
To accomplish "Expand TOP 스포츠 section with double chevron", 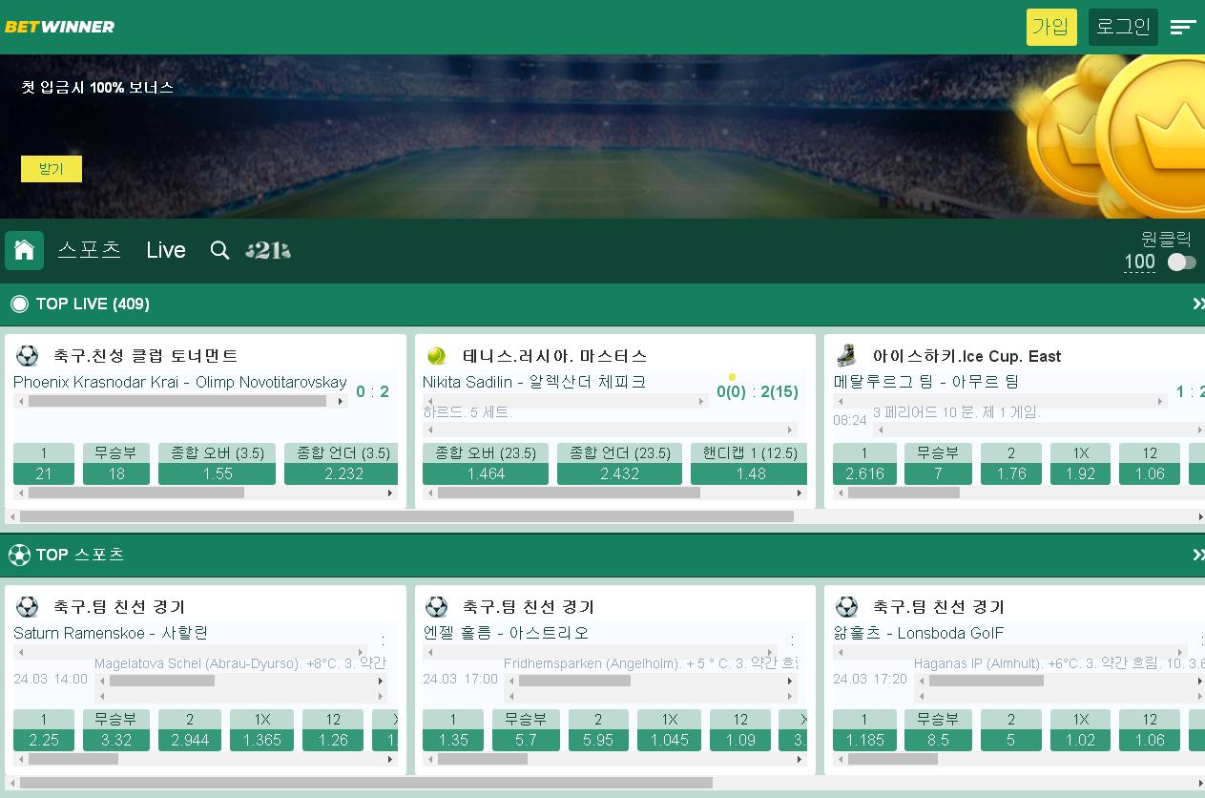I will [x=1198, y=555].
